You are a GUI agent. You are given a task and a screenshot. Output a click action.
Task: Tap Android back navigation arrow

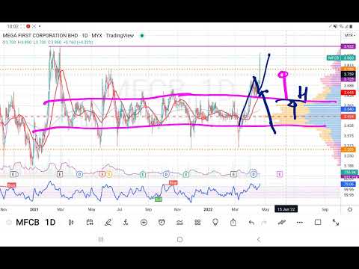(x=259, y=240)
